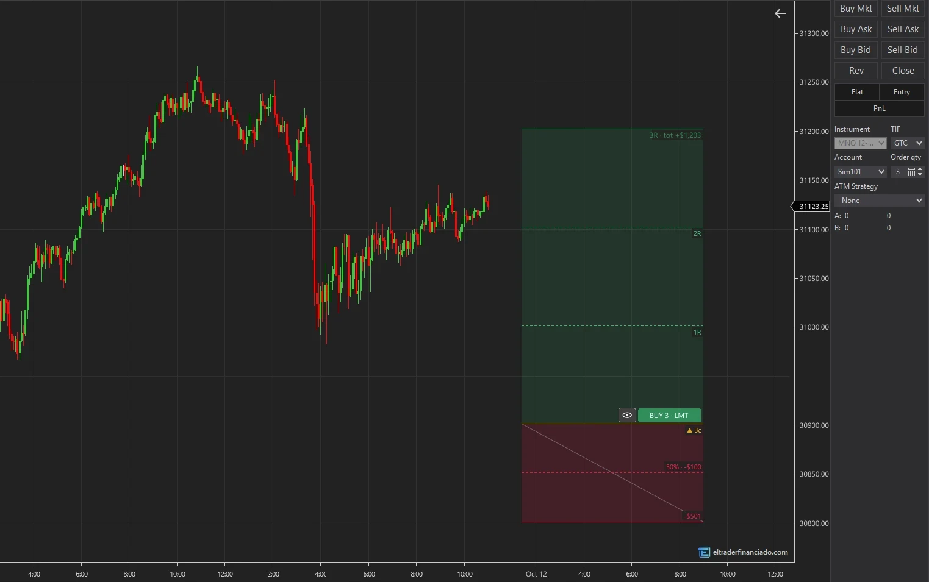Click the 30800.00 price axis label
Screen dimensions: 929x582
coord(814,523)
